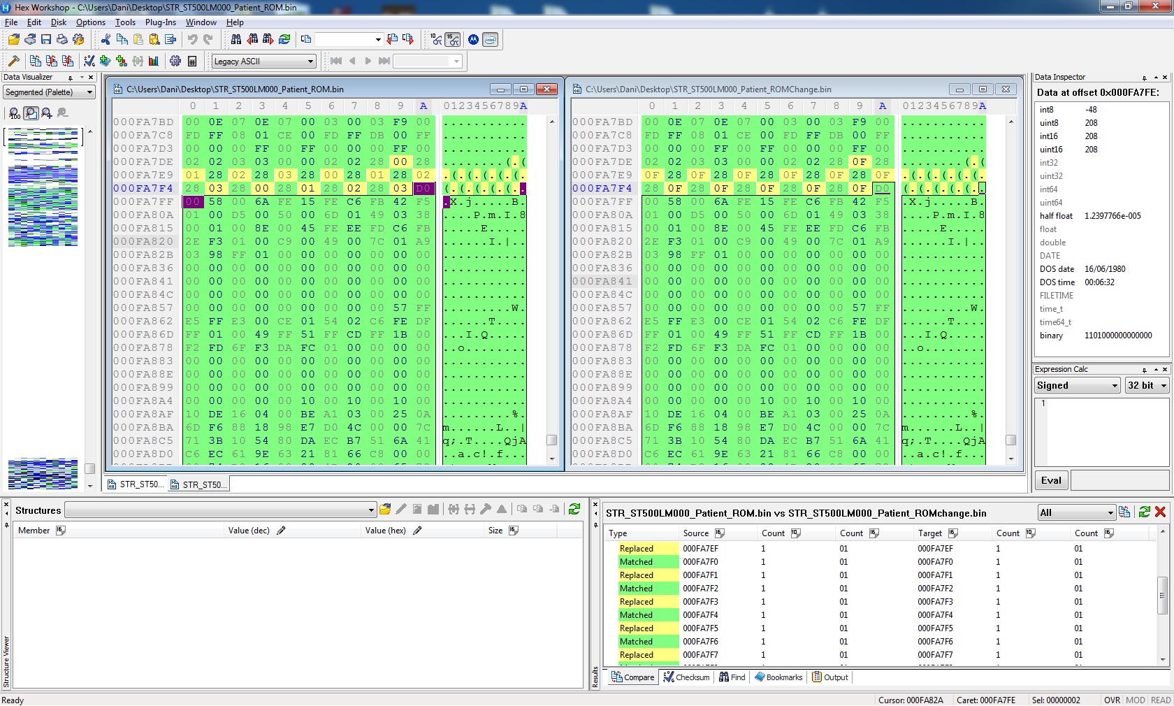This screenshot has height=706, width=1174.
Task: Click Compare results vertical scrollbar thumb
Action: pyautogui.click(x=1162, y=596)
